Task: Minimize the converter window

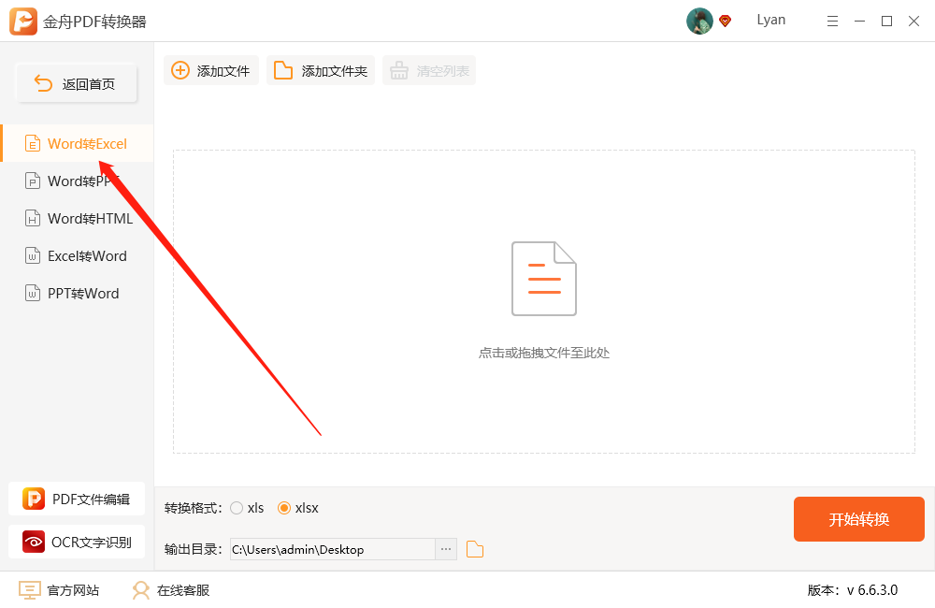Action: [859, 22]
